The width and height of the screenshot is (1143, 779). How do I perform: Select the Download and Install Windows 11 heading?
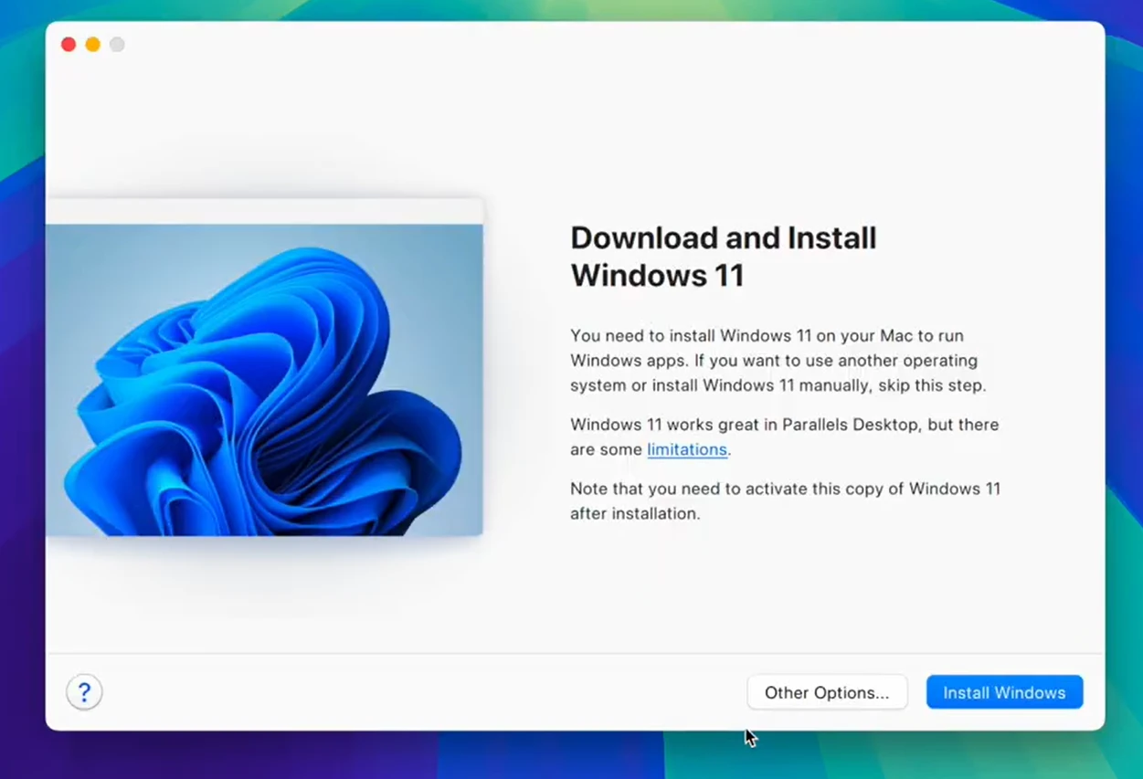click(724, 256)
